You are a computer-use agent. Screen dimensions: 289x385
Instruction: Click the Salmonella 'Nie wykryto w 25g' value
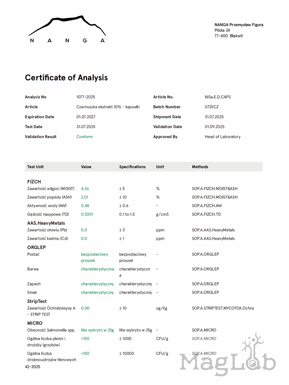tap(97, 330)
